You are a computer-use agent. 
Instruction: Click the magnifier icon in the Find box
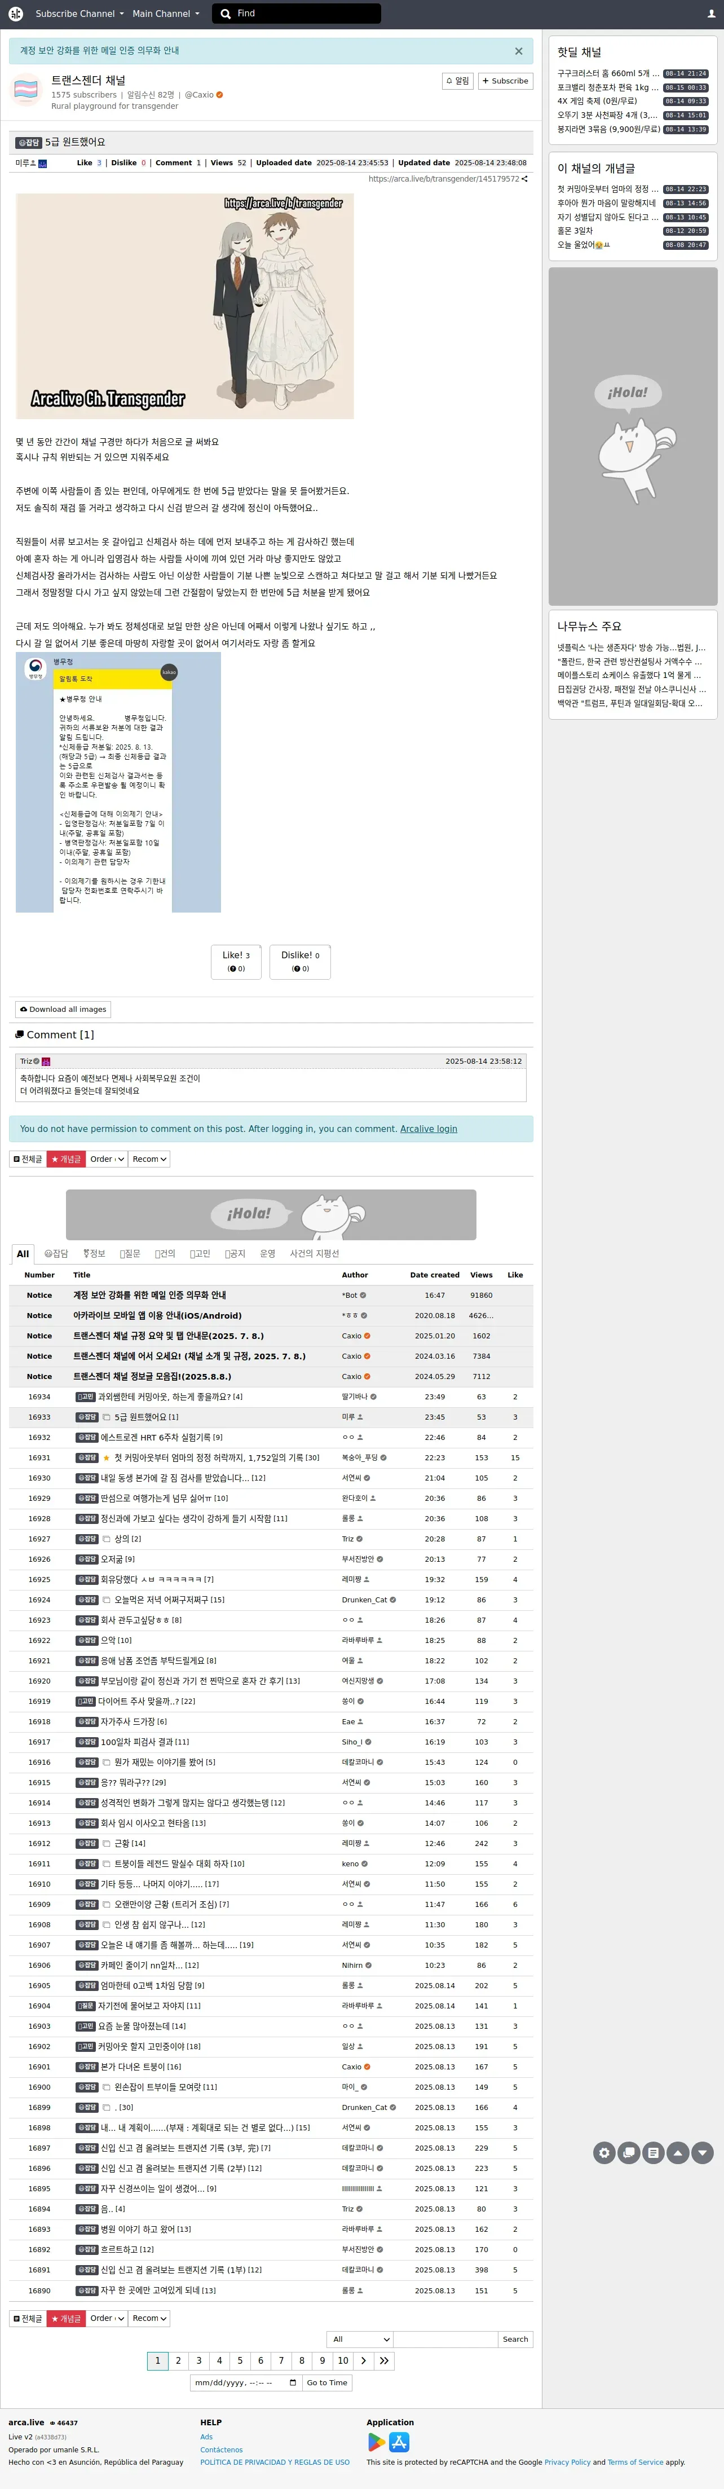(x=225, y=14)
